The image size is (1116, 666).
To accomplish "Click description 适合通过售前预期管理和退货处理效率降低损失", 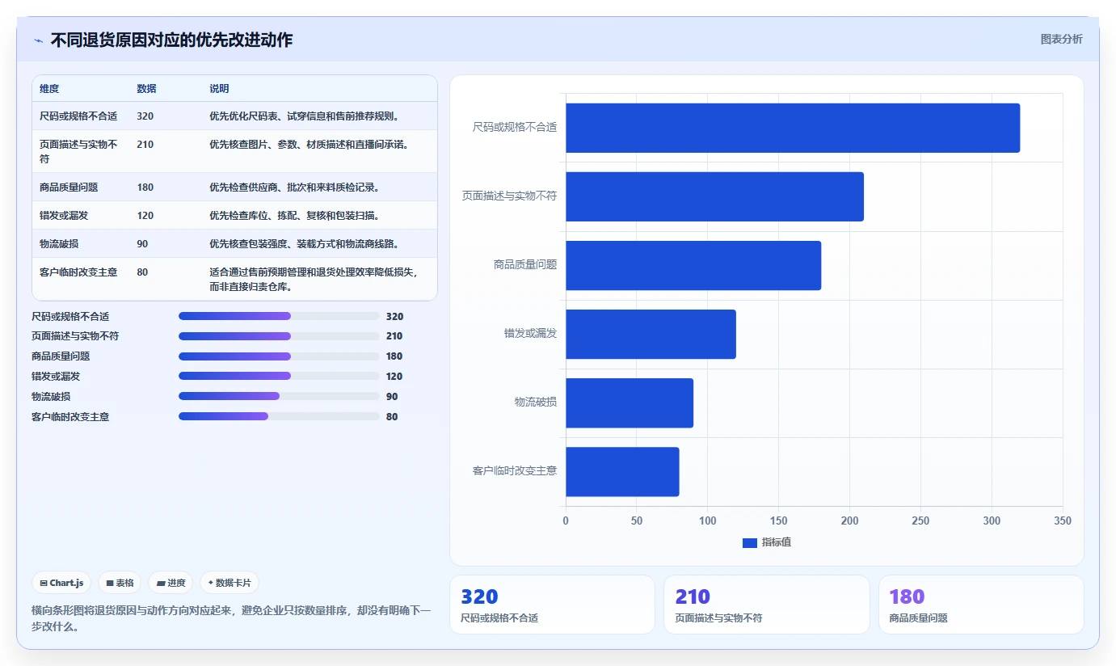I will coord(314,280).
